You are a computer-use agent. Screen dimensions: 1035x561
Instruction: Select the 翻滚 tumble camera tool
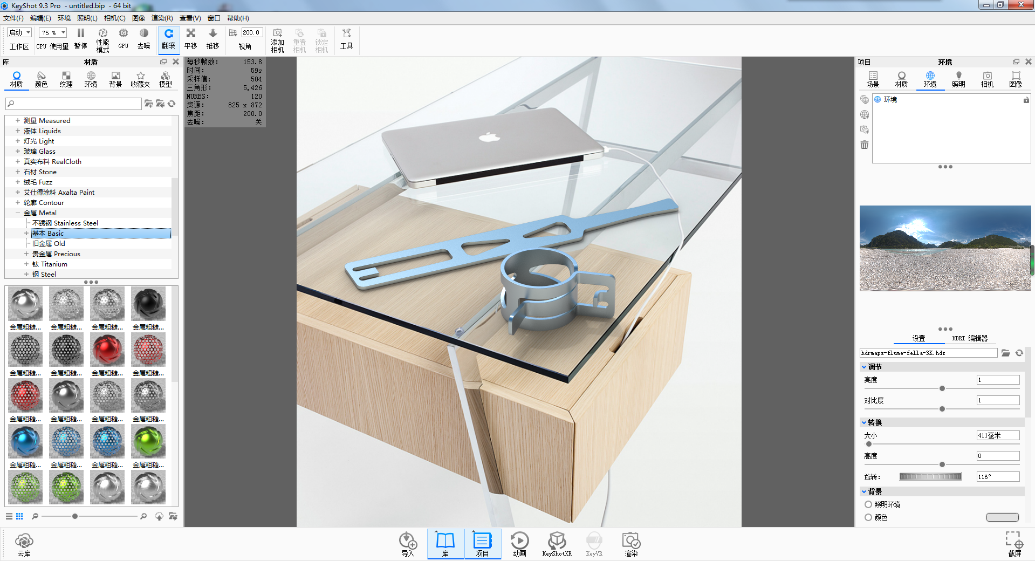169,39
